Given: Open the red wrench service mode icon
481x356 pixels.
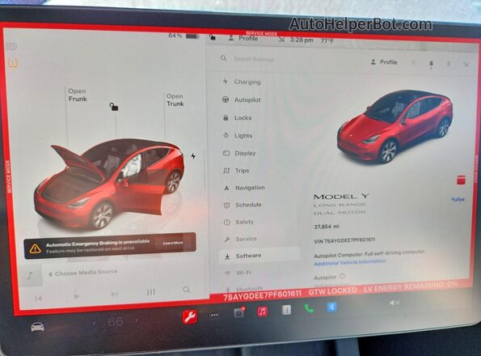Looking at the screenshot, I should click(x=190, y=316).
